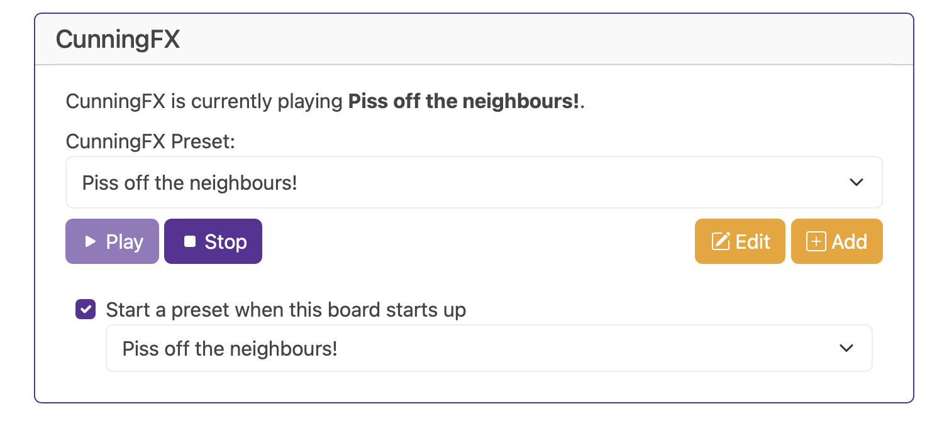The width and height of the screenshot is (937, 421).
Task: Click the pencil edit icon
Action: point(721,241)
